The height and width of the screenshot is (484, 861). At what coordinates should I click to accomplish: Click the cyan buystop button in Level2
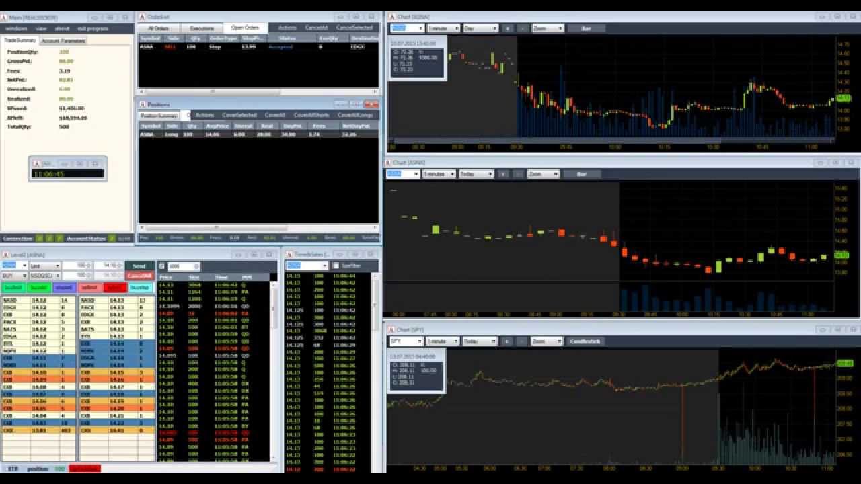pyautogui.click(x=140, y=288)
